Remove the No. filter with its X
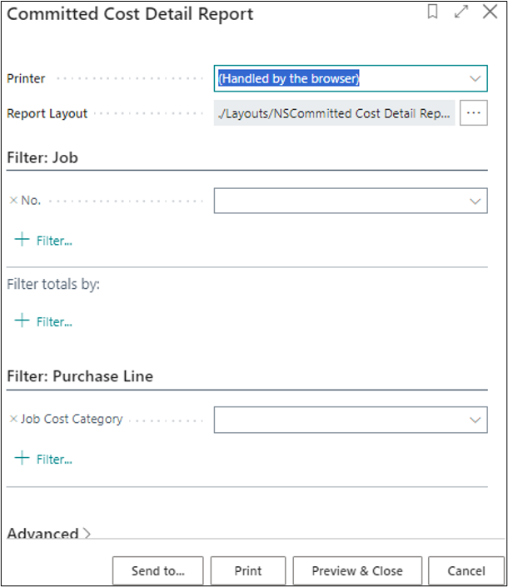508x587 pixels. (13, 201)
